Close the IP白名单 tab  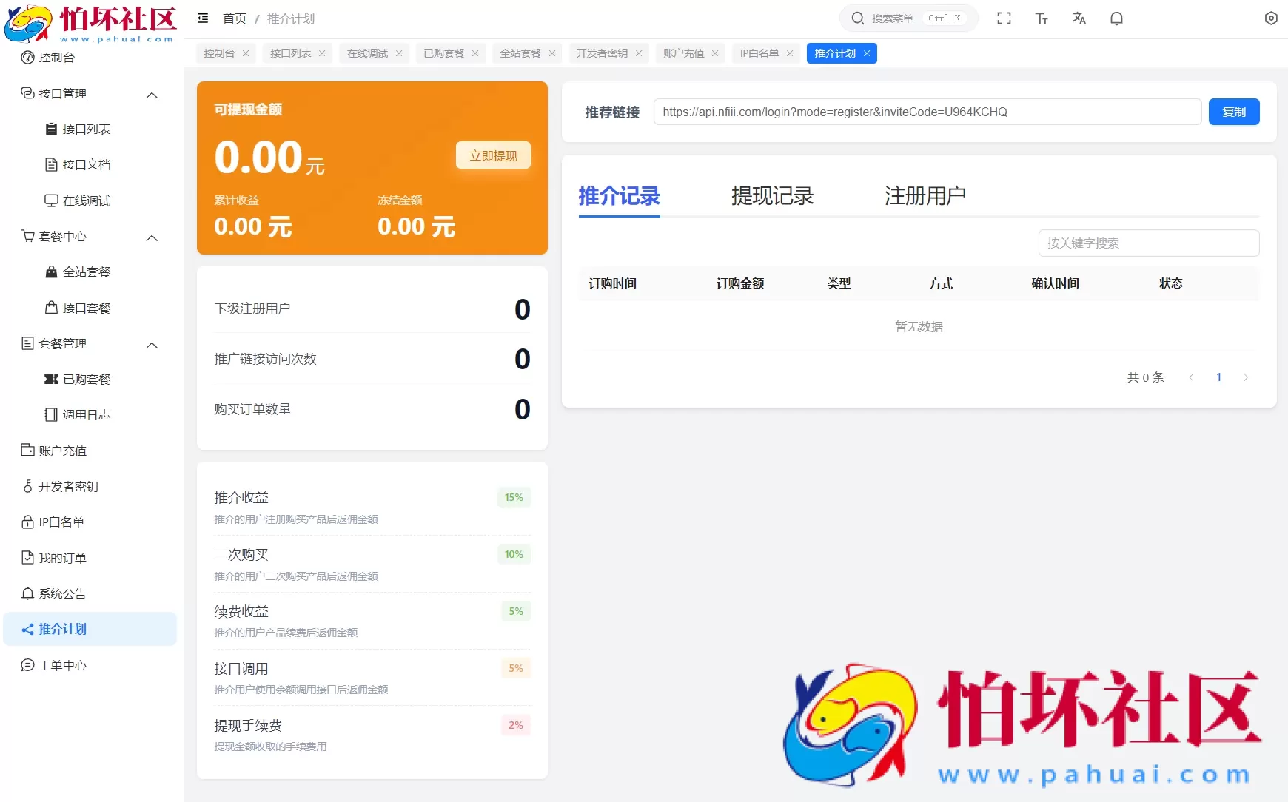(790, 53)
